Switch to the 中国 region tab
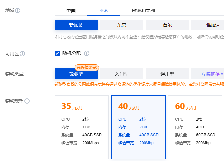The width and height of the screenshot is (224, 161). pyautogui.click(x=71, y=11)
